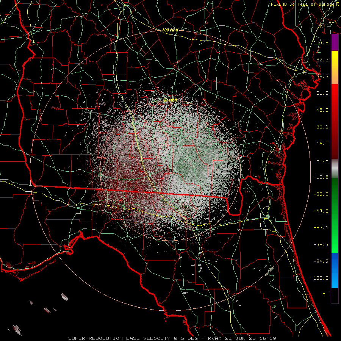Click the 76.7 velocity scale label
The image size is (341, 341).
click(322, 76)
